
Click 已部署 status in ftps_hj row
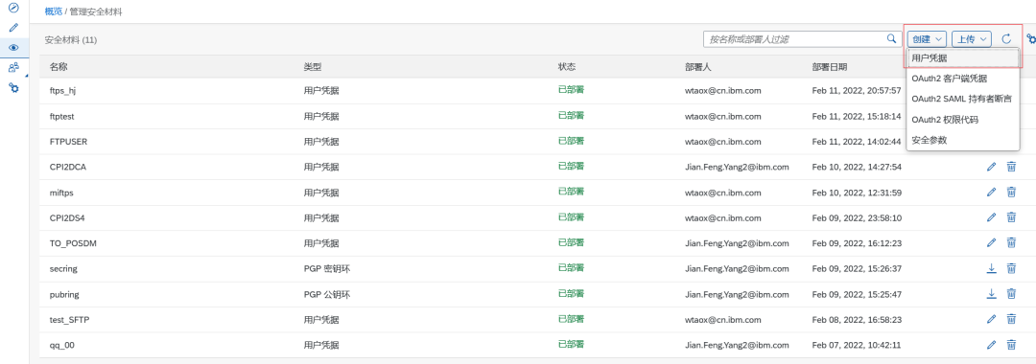pos(571,90)
